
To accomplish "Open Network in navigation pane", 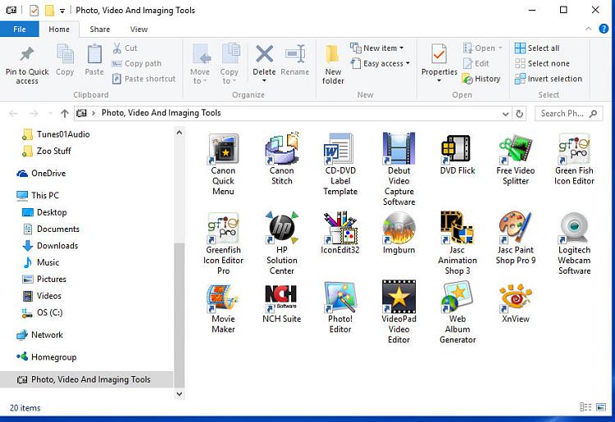I will pyautogui.click(x=39, y=335).
